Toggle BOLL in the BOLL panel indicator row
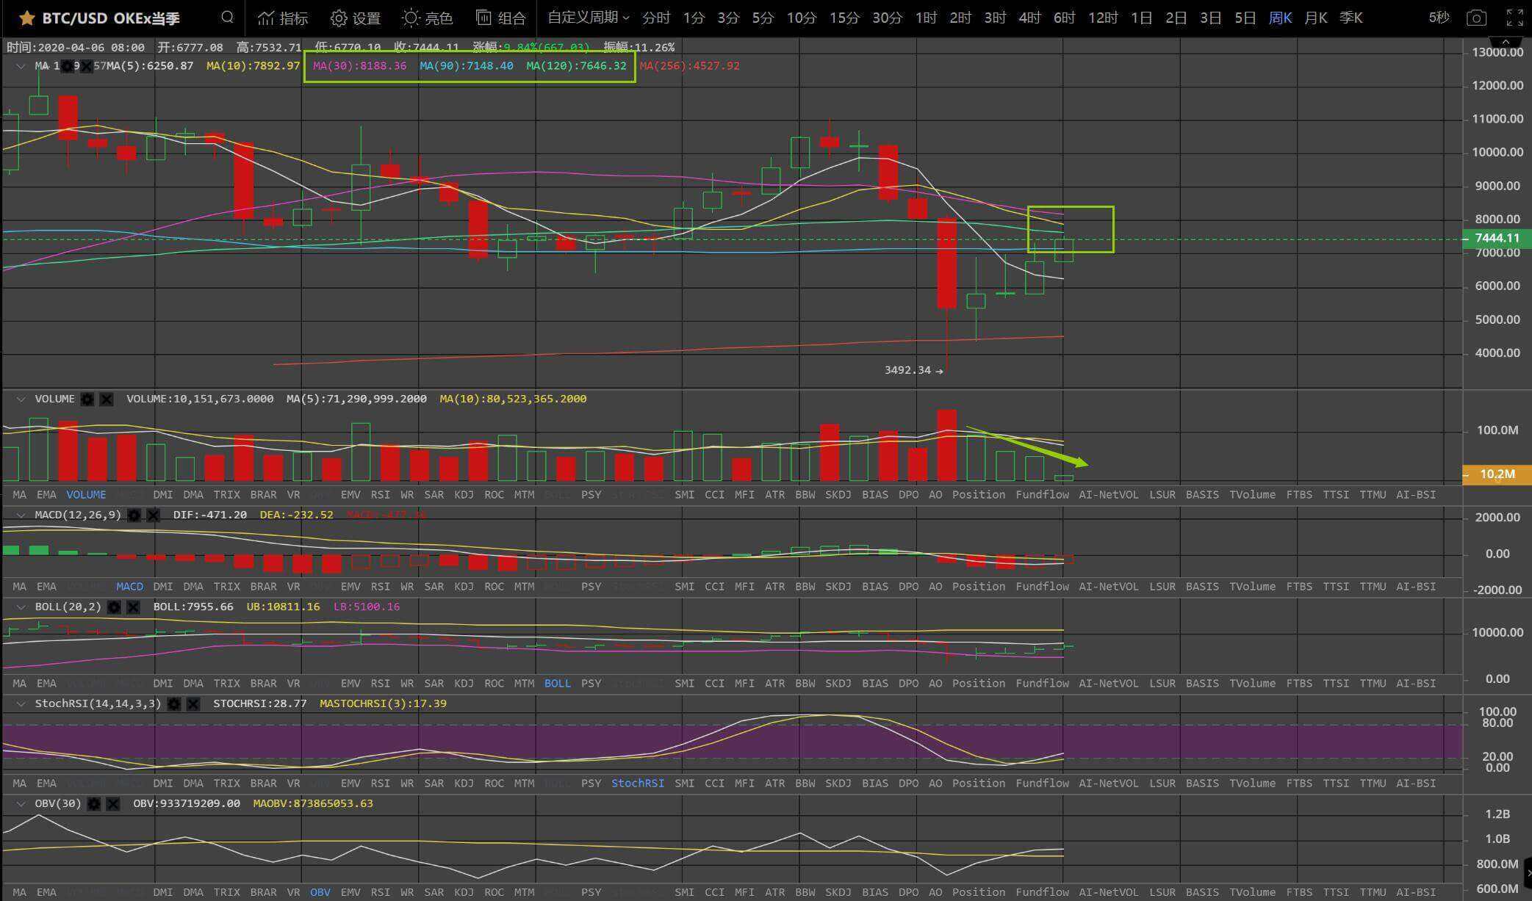The height and width of the screenshot is (901, 1532). point(557,684)
